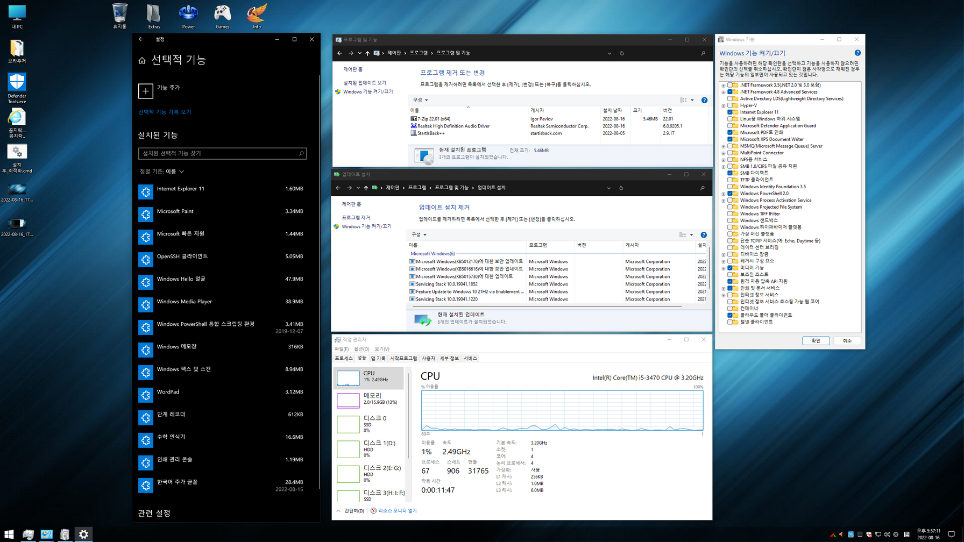Open the Games desktop icon

tap(222, 16)
